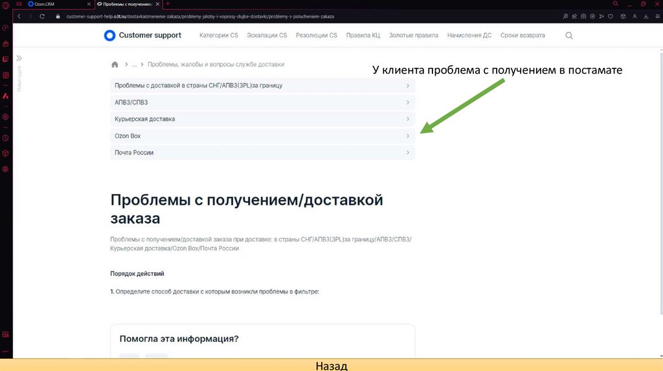Expand the АПВЗ/СПВЗ row
The image size is (663, 371).
tap(263, 102)
